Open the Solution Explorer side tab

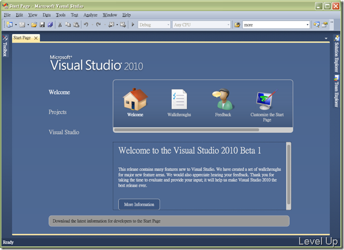(336, 54)
